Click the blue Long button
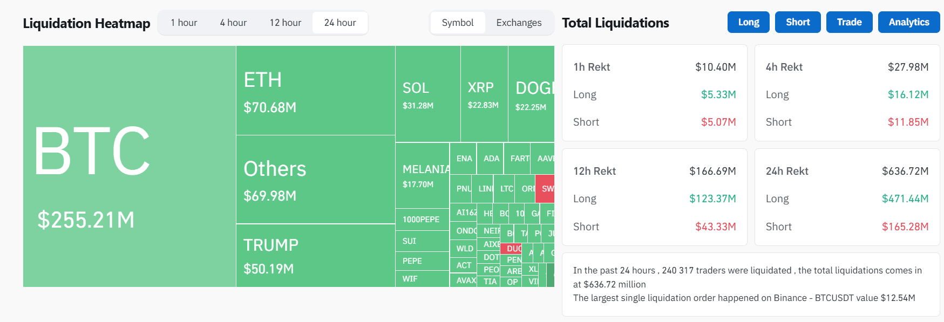 [748, 22]
